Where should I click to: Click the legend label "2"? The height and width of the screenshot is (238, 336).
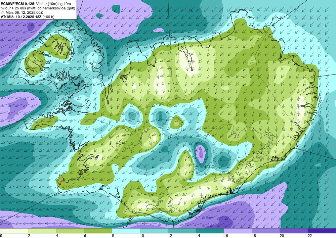[x=29, y=236]
